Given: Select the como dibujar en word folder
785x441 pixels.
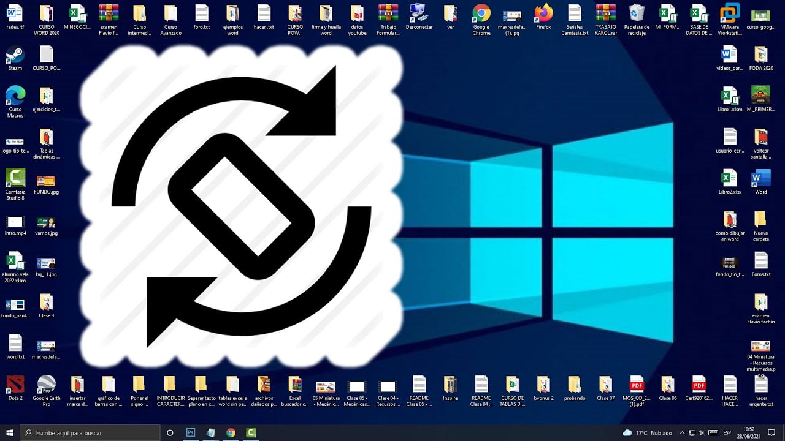Looking at the screenshot, I should click(x=730, y=226).
